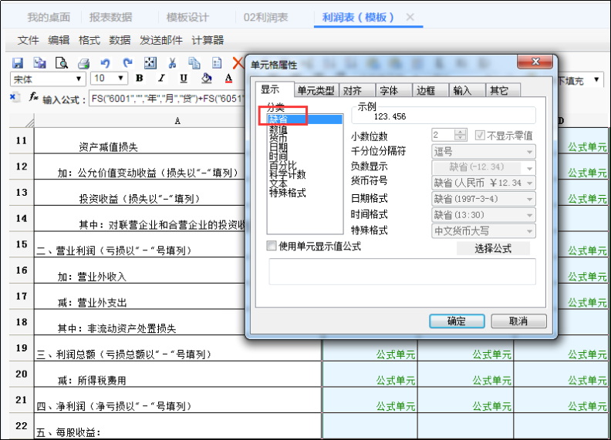
Task: Click the redo arrow icon
Action: click(127, 63)
